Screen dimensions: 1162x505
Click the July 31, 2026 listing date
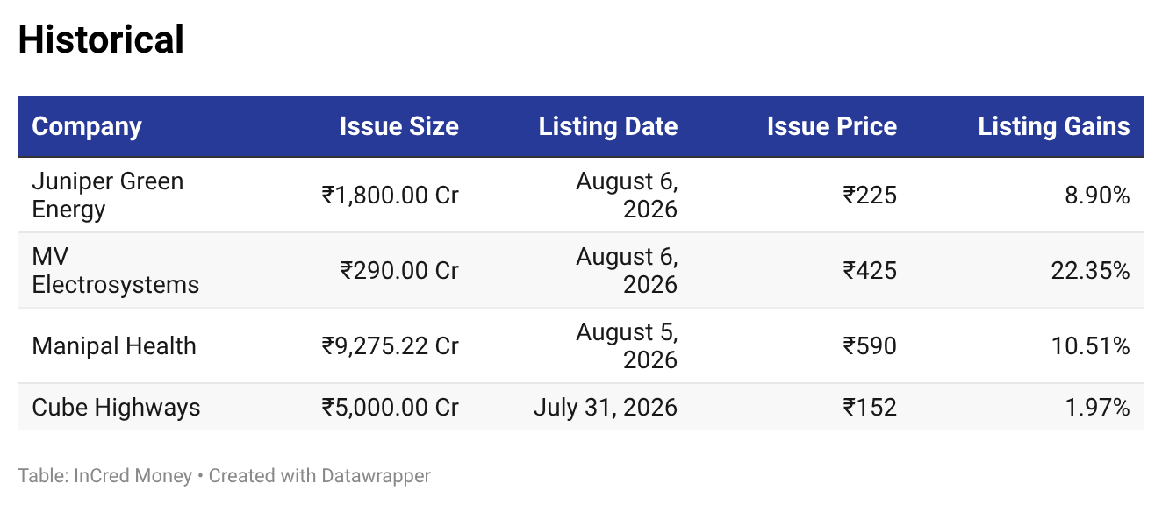tap(606, 407)
